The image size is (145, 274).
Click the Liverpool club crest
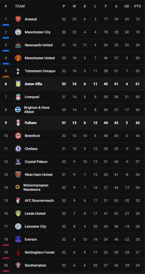[x=18, y=97]
